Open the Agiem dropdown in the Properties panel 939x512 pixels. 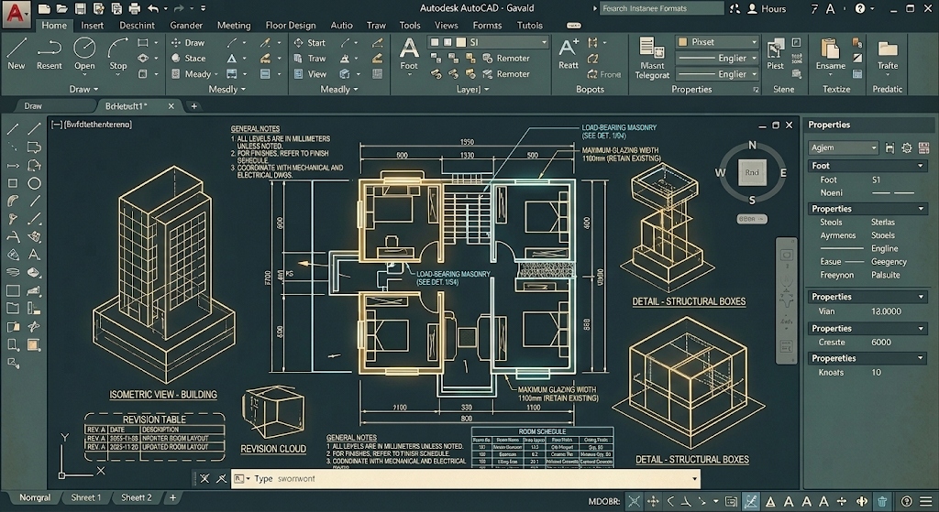point(844,147)
